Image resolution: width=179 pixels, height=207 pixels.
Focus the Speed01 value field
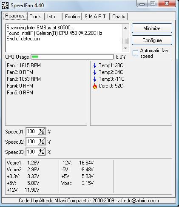(32, 131)
